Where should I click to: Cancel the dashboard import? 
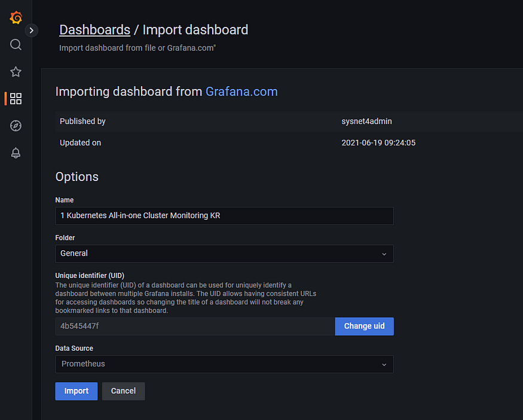tap(123, 391)
